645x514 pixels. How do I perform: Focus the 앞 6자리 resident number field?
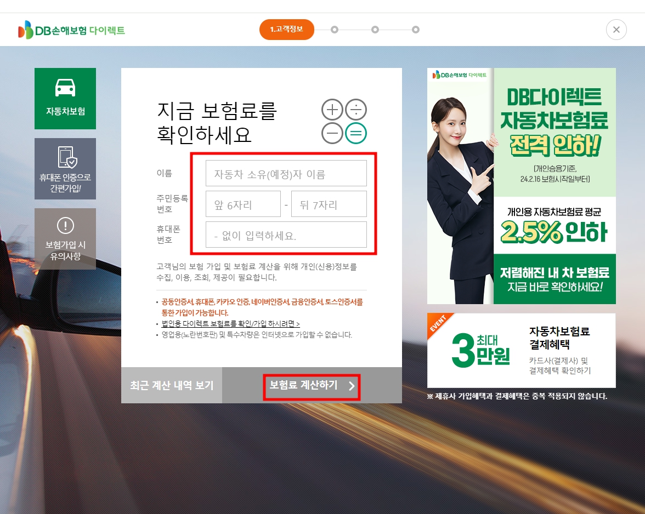tap(243, 204)
